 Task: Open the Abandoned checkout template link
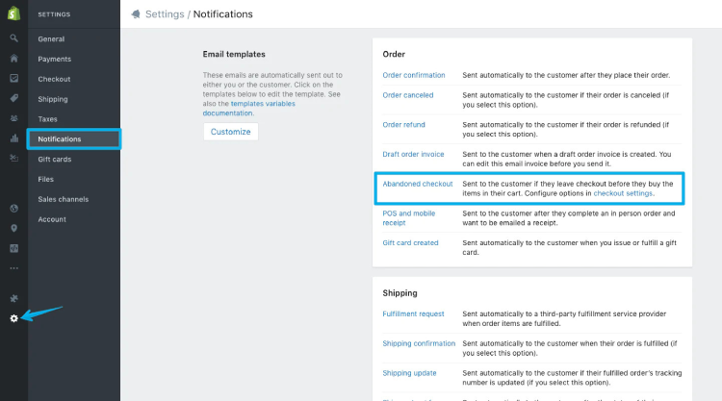point(417,184)
